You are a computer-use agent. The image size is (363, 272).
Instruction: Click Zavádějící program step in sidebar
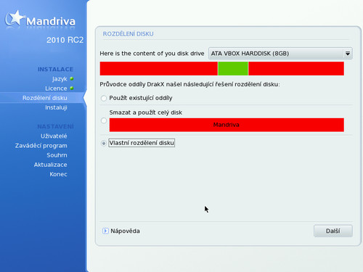[x=41, y=146]
